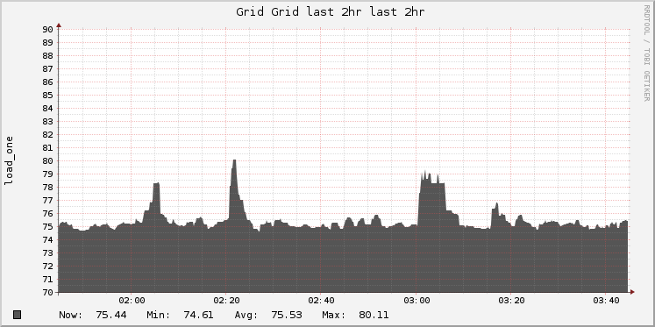The height and width of the screenshot is (327, 655).
Task: Click the 03:00 time axis label
Action: point(416,301)
